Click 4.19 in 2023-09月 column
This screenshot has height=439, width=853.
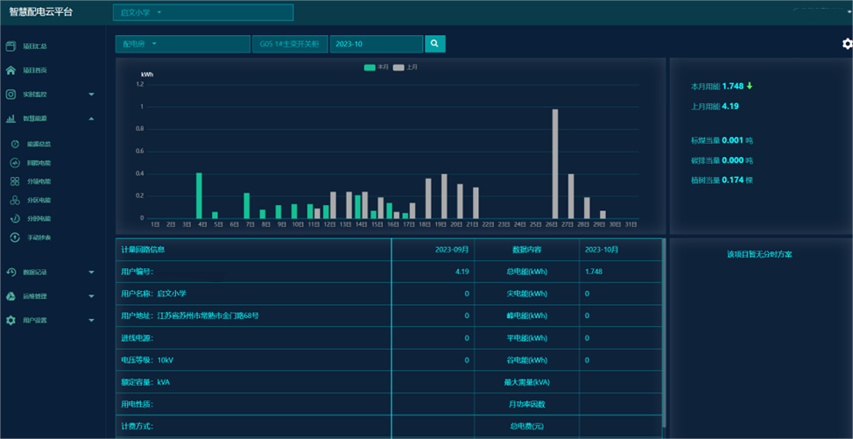click(x=462, y=272)
